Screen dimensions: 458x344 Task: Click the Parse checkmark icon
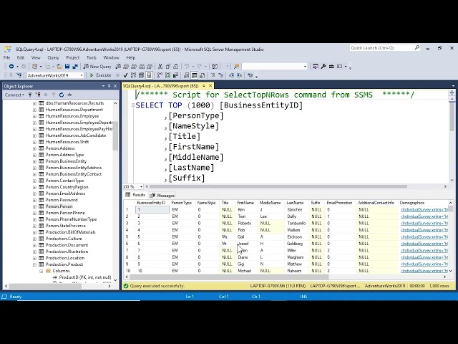pyautogui.click(x=126, y=75)
